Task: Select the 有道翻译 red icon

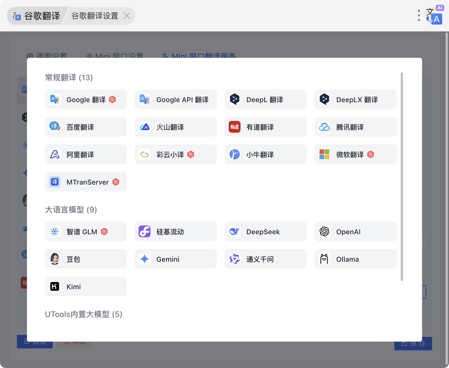Action: (x=235, y=127)
